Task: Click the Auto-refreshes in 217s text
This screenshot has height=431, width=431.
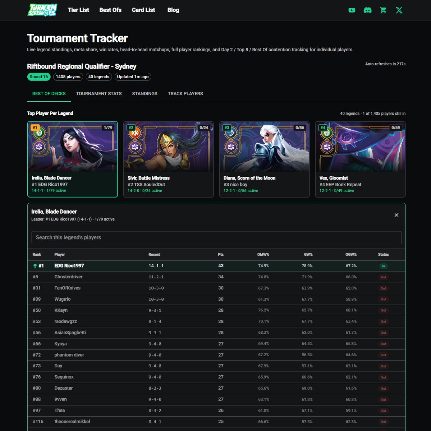Action: [385, 64]
